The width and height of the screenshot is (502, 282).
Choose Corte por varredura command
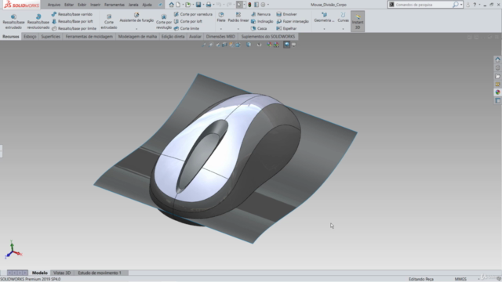193,14
